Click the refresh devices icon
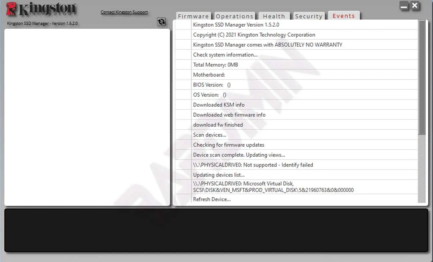433x262 pixels. point(161,22)
